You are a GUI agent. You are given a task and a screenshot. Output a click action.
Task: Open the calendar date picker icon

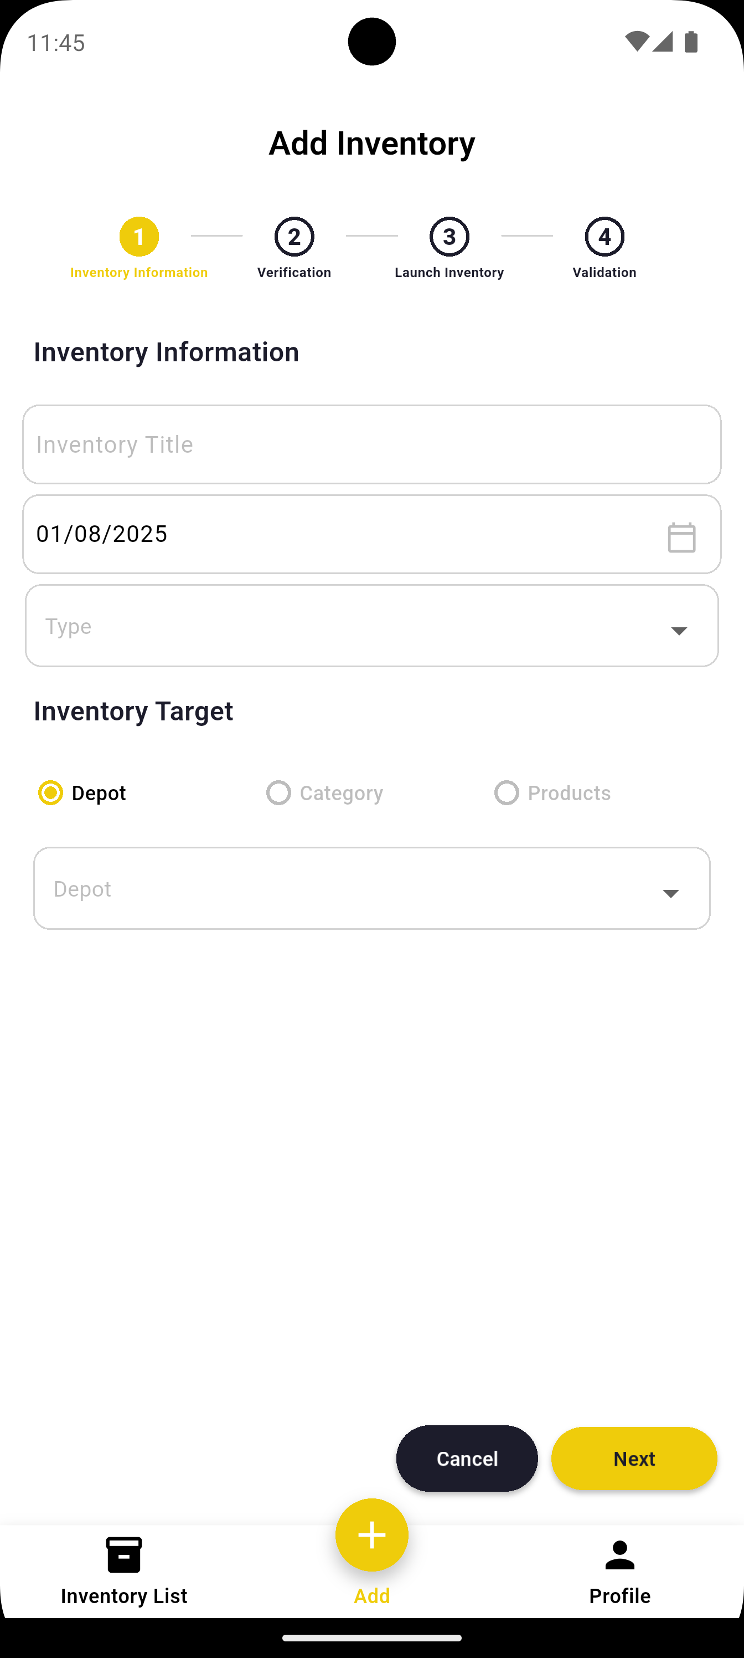coord(681,537)
